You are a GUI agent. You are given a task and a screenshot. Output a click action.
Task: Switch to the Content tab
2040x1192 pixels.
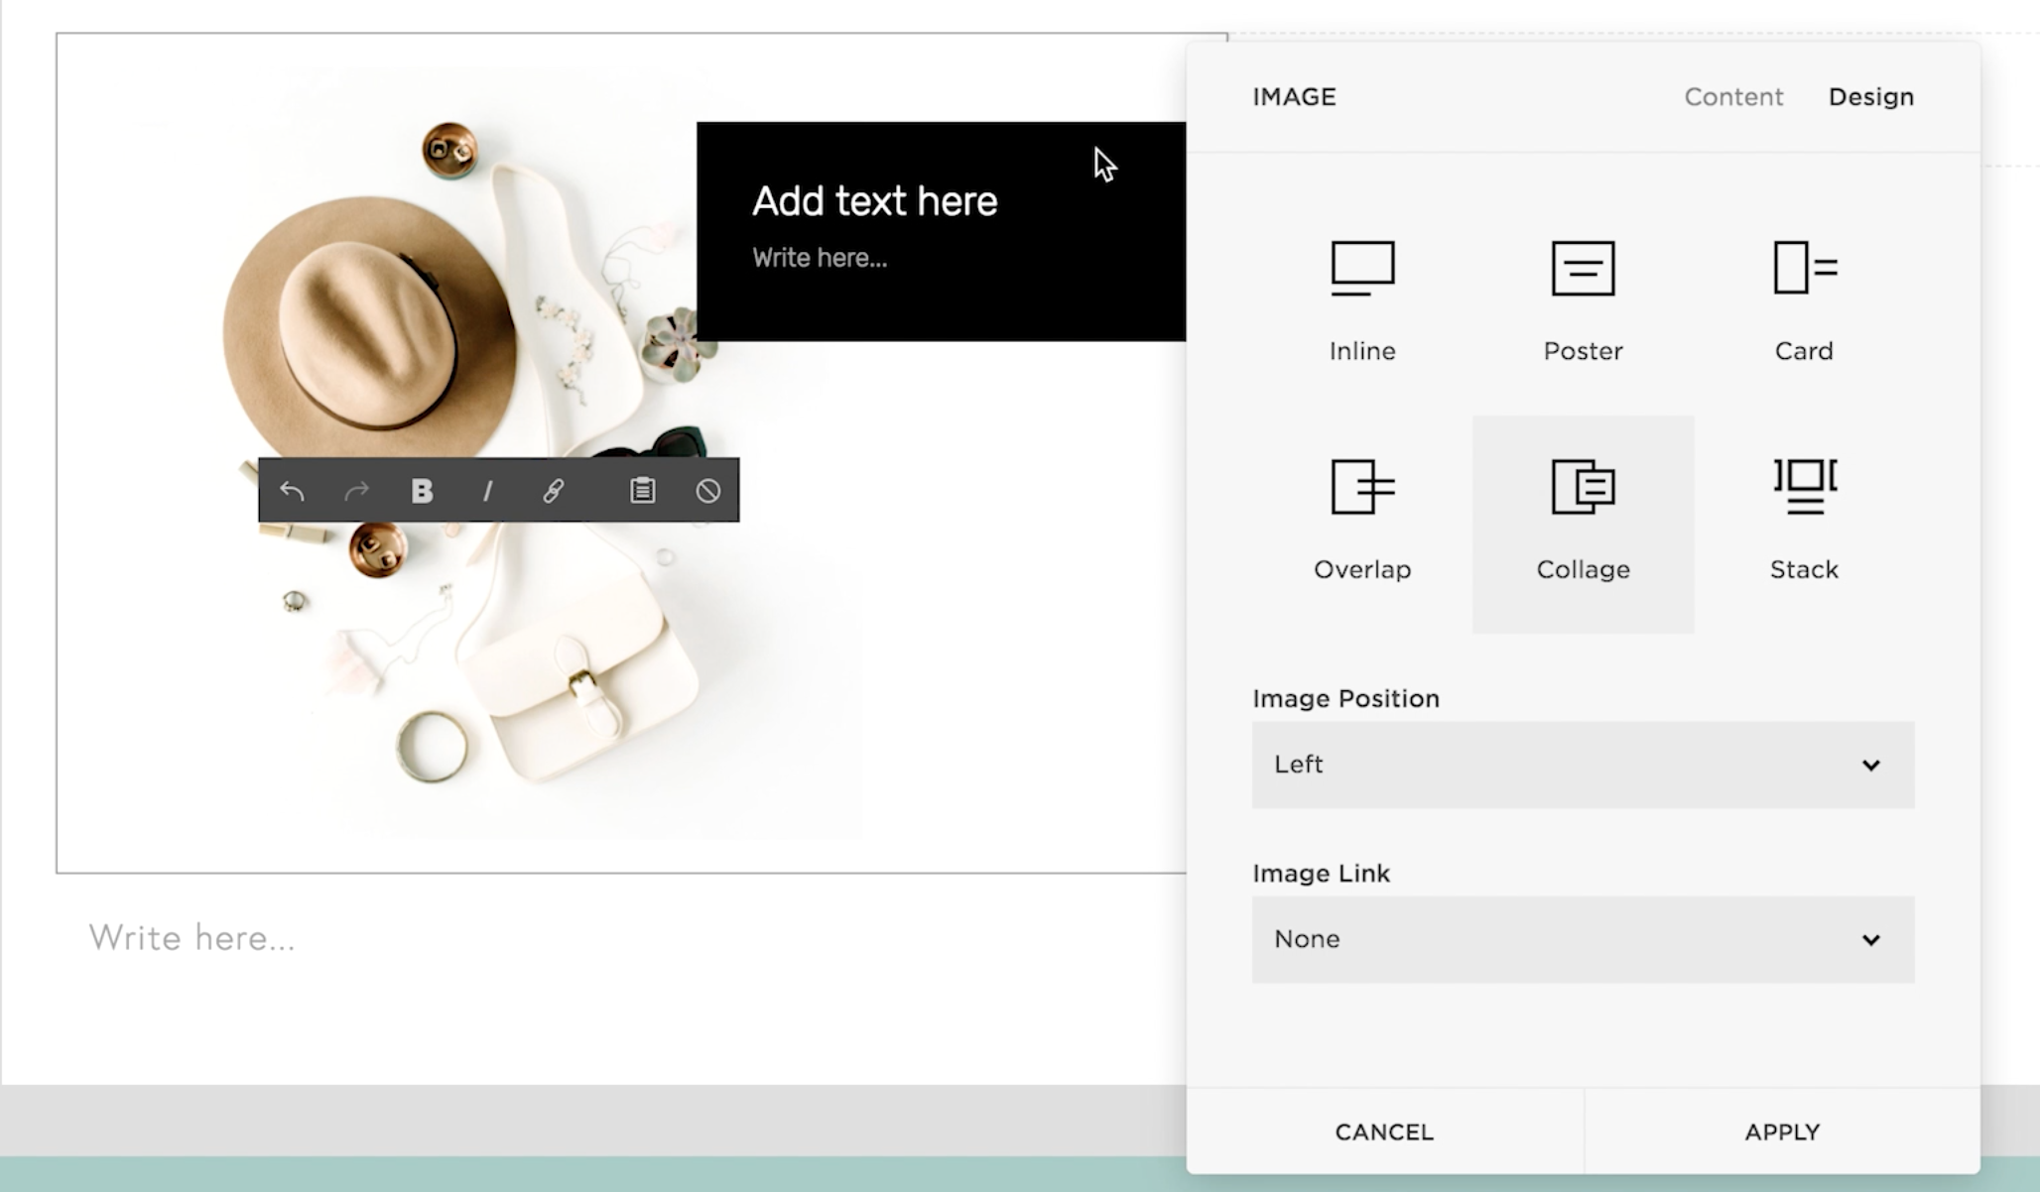[1733, 97]
